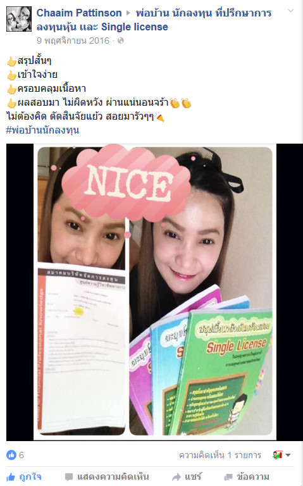Click the ข้อความ message icon

point(228,477)
